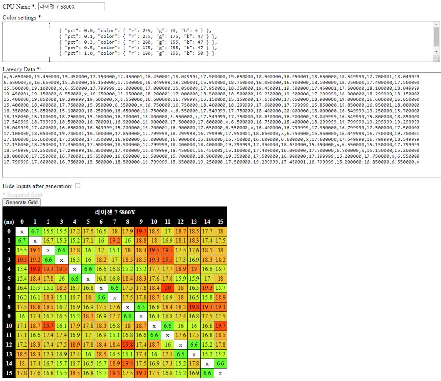Click the '20' cell in row 6

[x=168, y=288]
